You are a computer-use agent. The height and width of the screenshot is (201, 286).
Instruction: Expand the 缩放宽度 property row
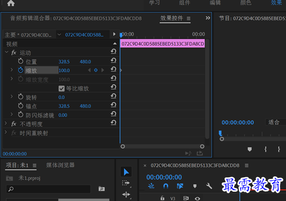click(x=11, y=79)
